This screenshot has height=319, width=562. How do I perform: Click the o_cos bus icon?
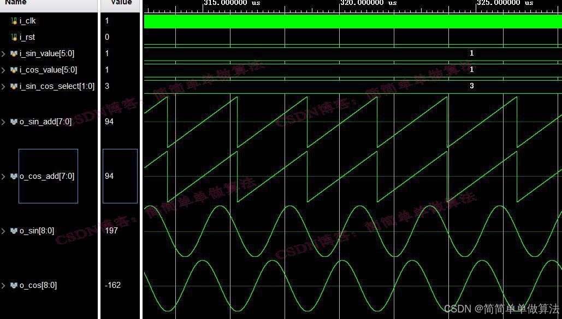[x=14, y=285]
